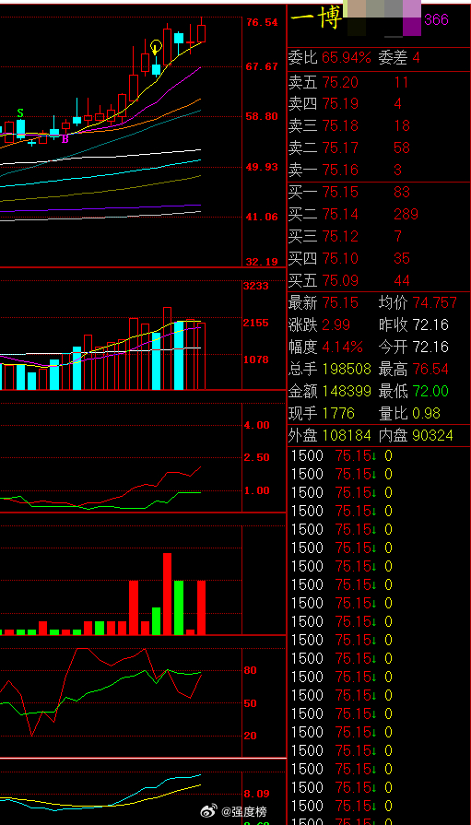The height and width of the screenshot is (825, 471).
Task: Click the stock name 一博 title
Action: [316, 20]
